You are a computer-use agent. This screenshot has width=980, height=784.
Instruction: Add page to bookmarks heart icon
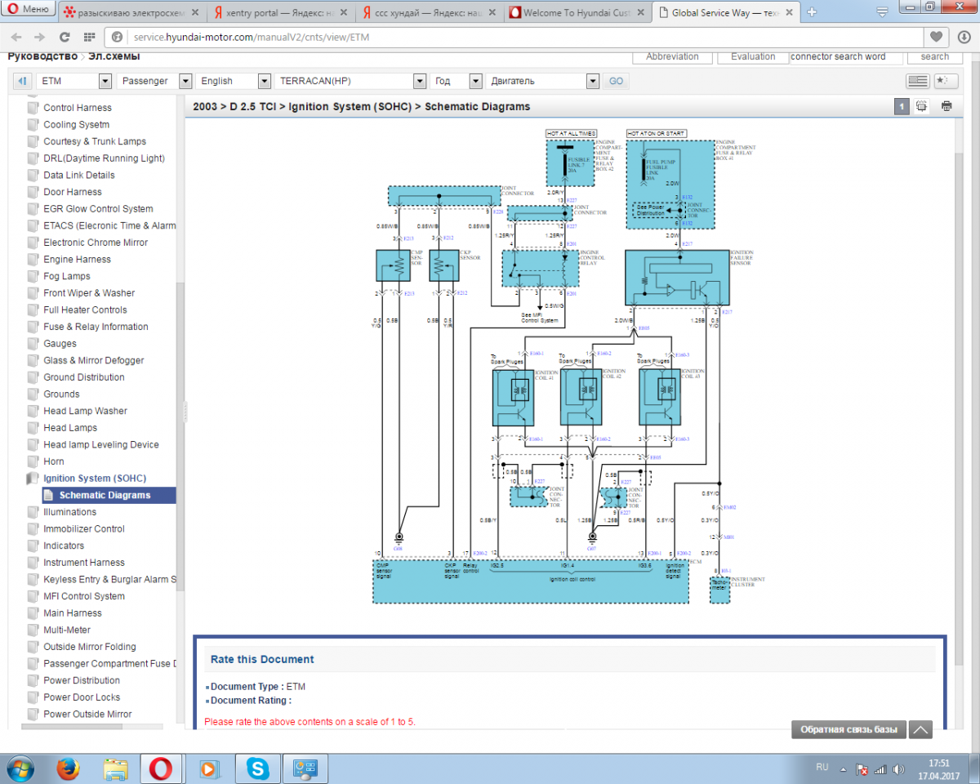[937, 37]
